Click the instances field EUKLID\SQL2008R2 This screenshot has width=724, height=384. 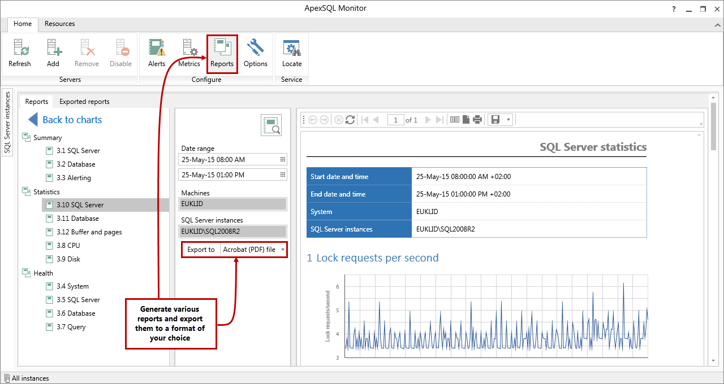pos(232,231)
